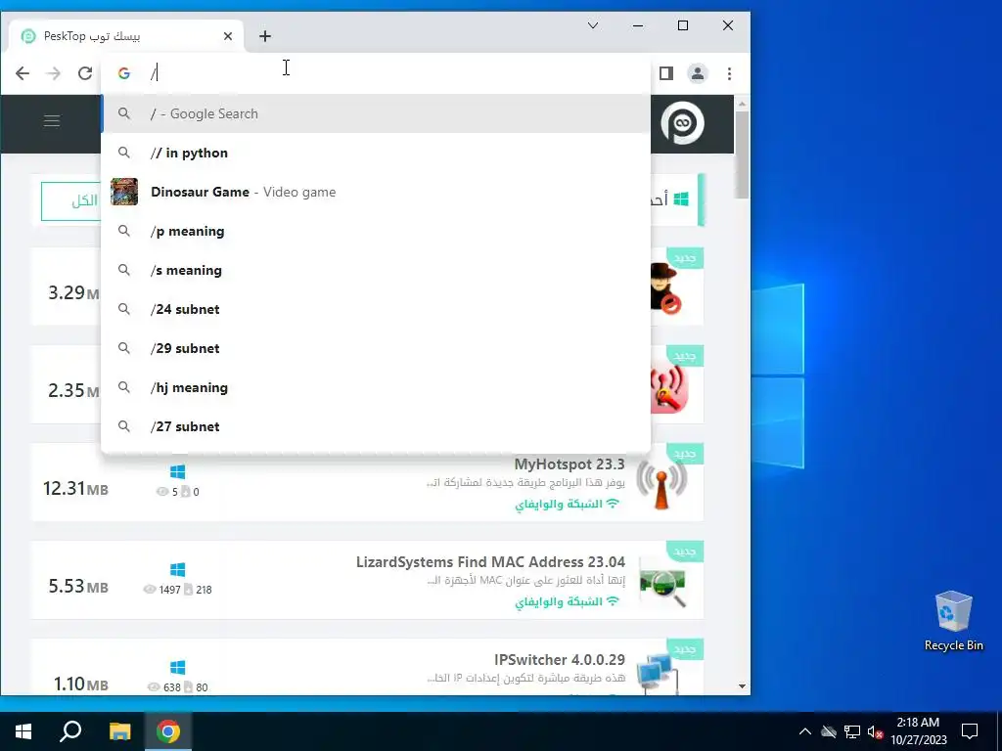Screen dimensions: 1002x751
Task: Click the muted volume tray icon
Action: (x=876, y=731)
